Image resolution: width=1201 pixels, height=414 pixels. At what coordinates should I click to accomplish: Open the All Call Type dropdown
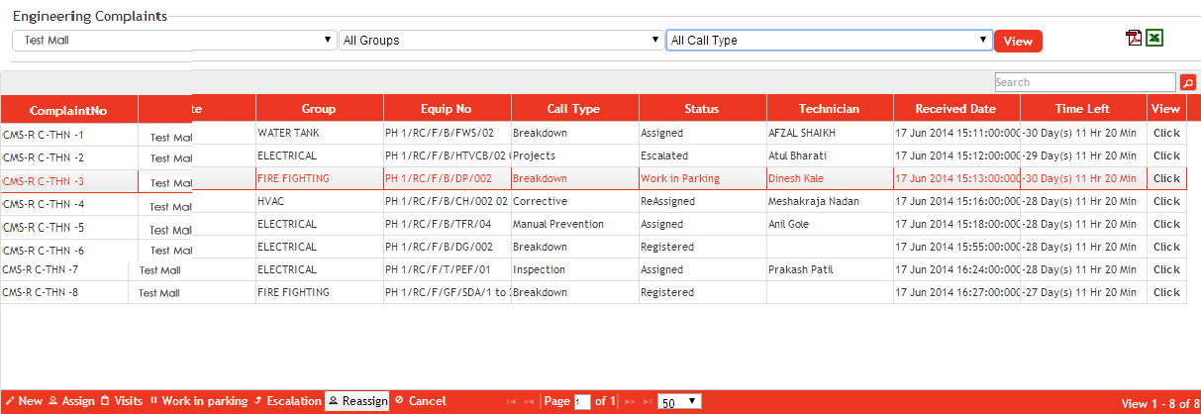tap(829, 41)
